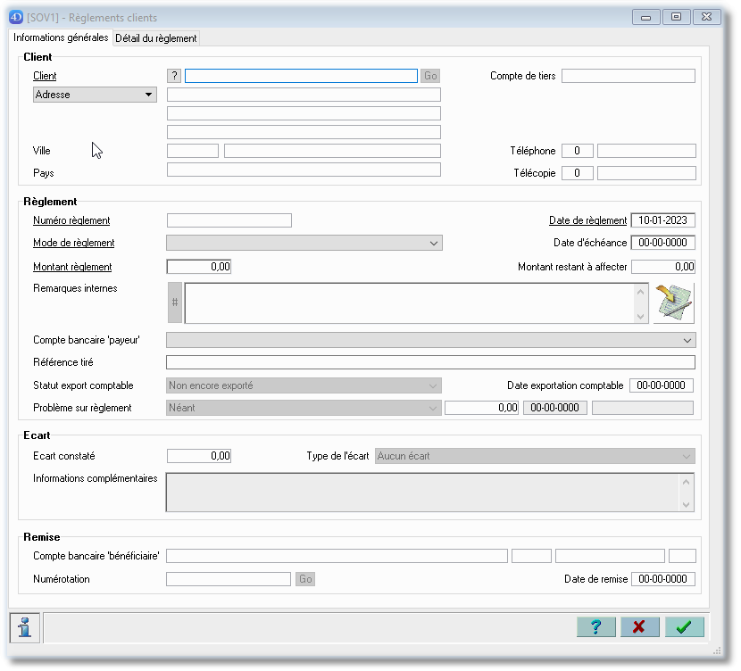
Task: Click the Numéro règlement input field
Action: coord(229,220)
